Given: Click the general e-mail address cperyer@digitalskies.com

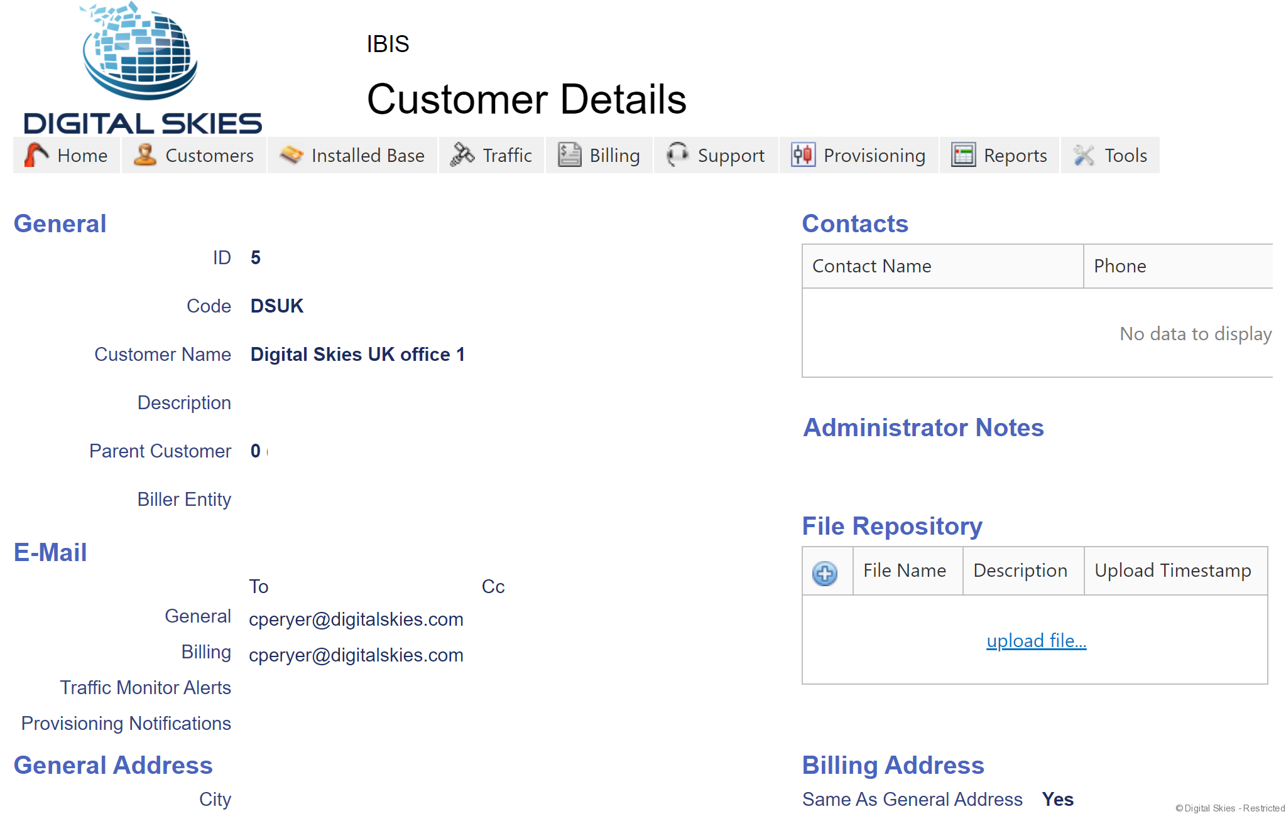Looking at the screenshot, I should point(356,619).
